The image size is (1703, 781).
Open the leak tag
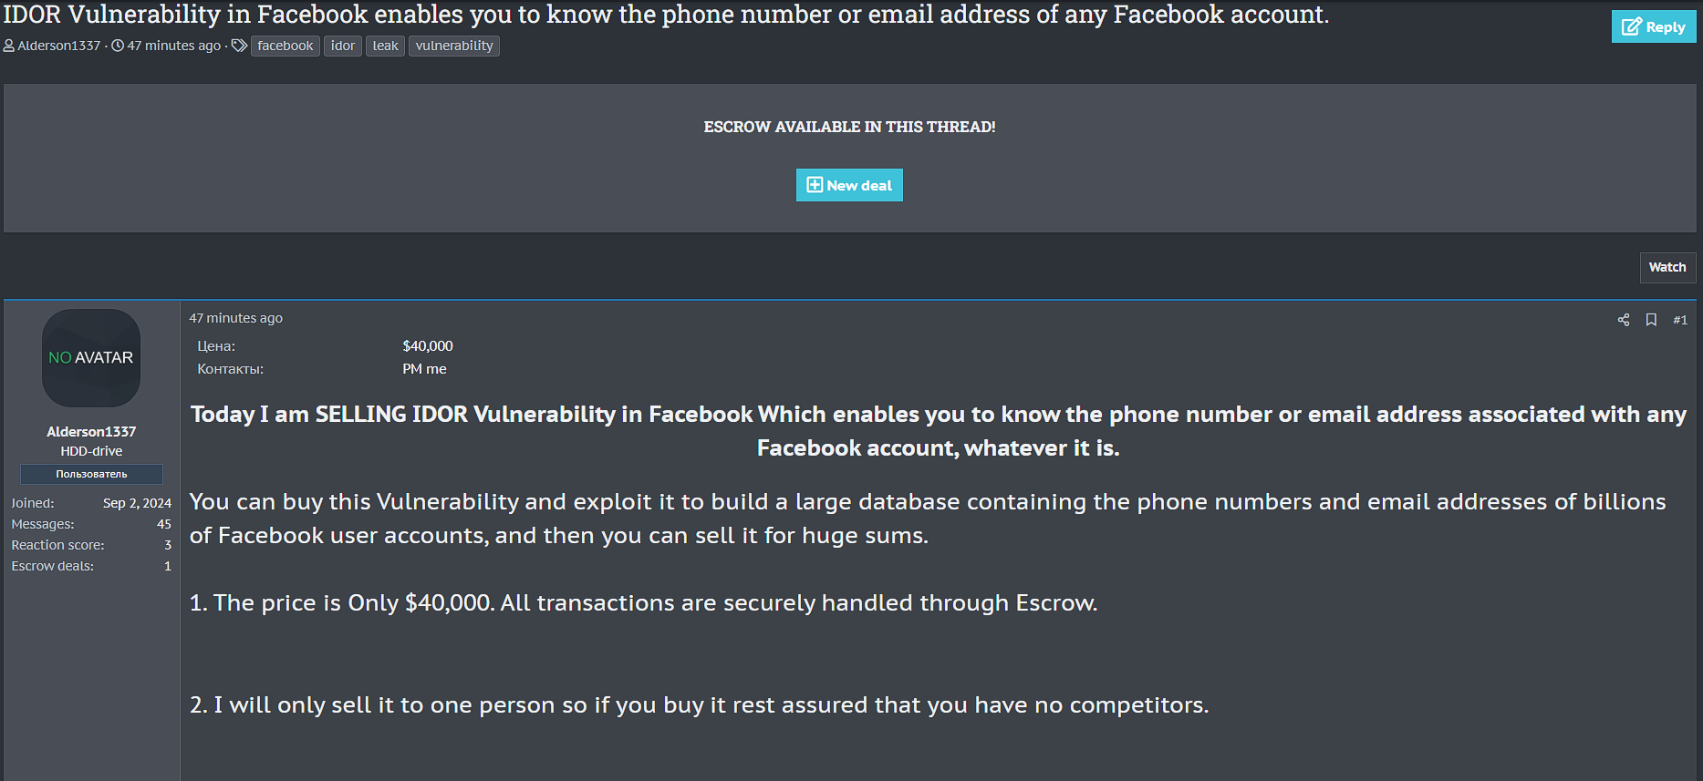pos(384,46)
